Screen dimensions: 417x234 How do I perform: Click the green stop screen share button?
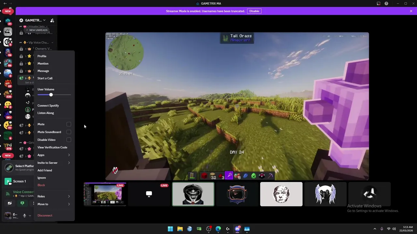click(x=22, y=203)
